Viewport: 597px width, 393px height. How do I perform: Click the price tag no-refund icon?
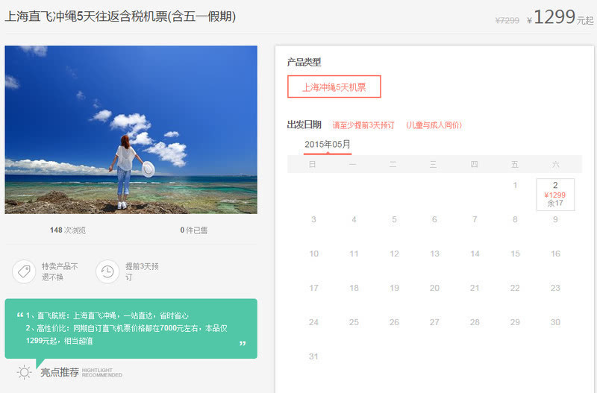coord(24,271)
